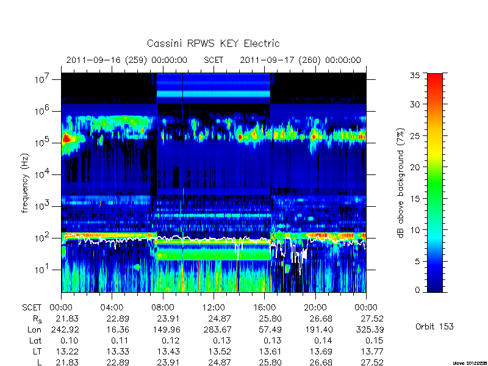Click the Lon value 57.49
The height and width of the screenshot is (366, 488).
click(270, 329)
